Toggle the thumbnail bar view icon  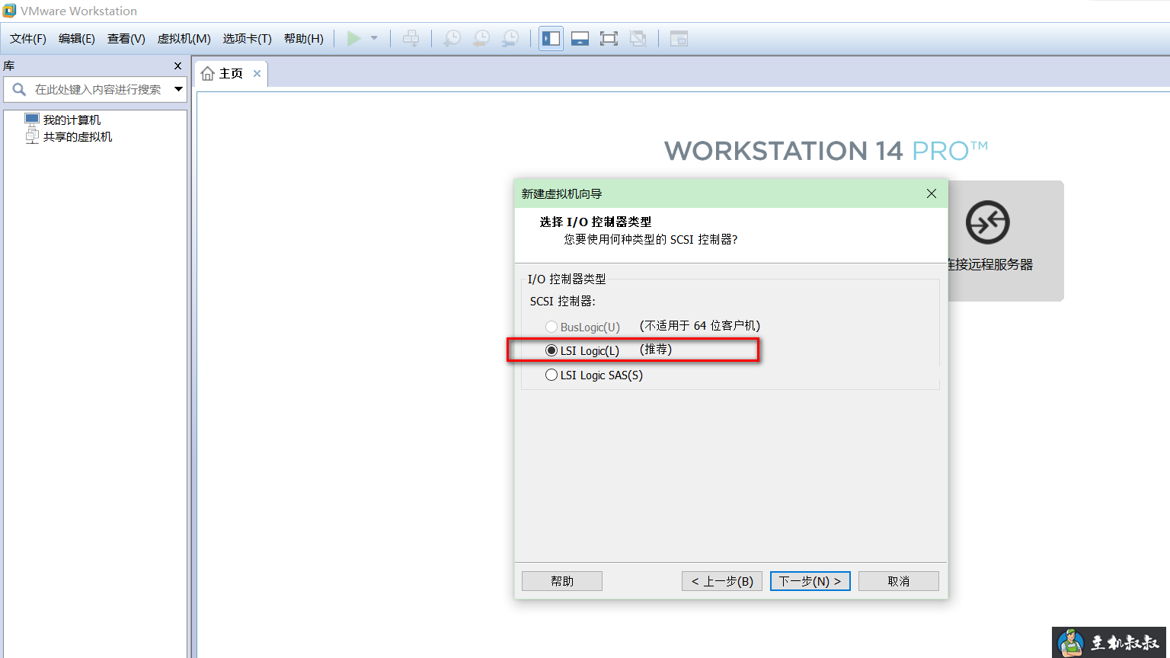point(580,38)
